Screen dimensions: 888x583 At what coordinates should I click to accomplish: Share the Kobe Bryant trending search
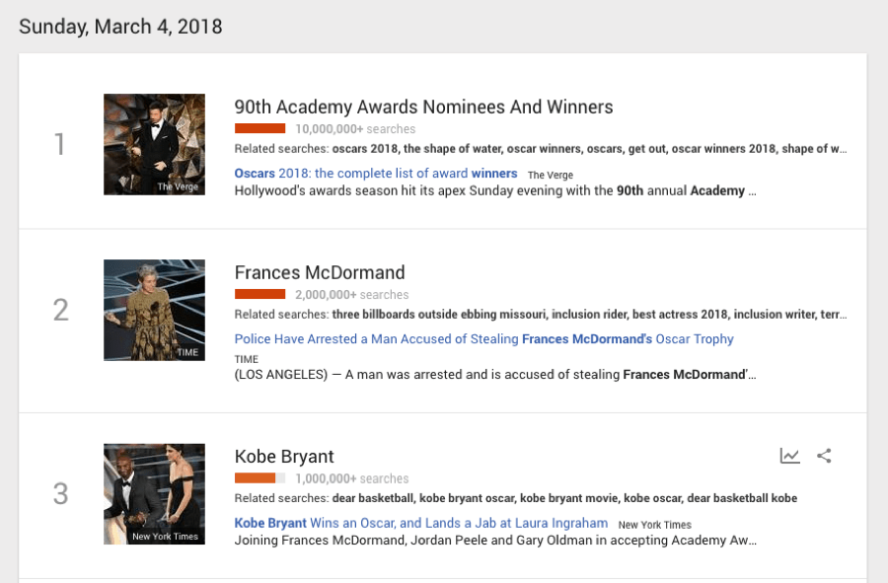pyautogui.click(x=824, y=455)
